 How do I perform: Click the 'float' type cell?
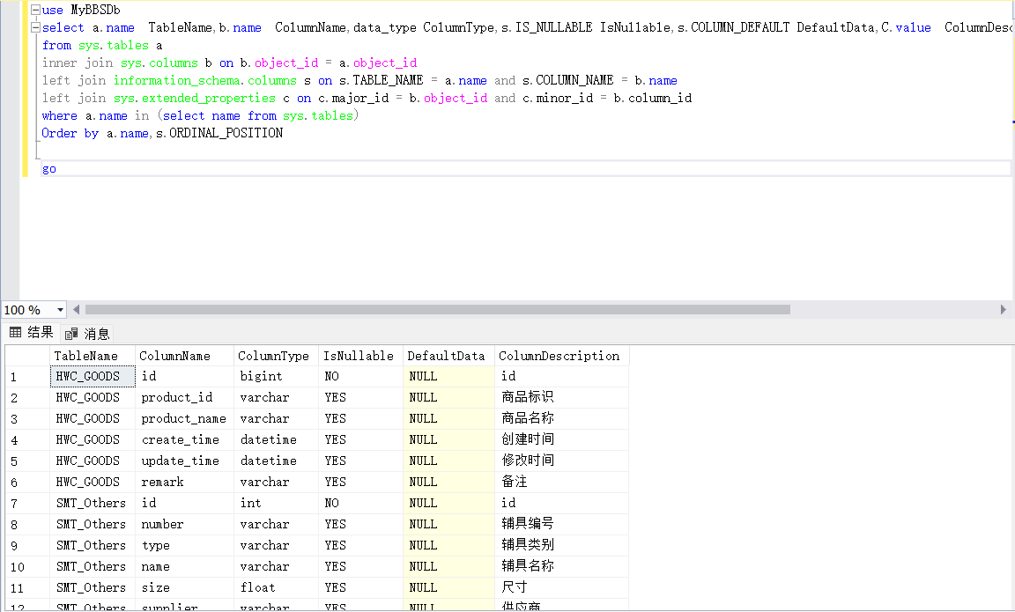point(277,588)
